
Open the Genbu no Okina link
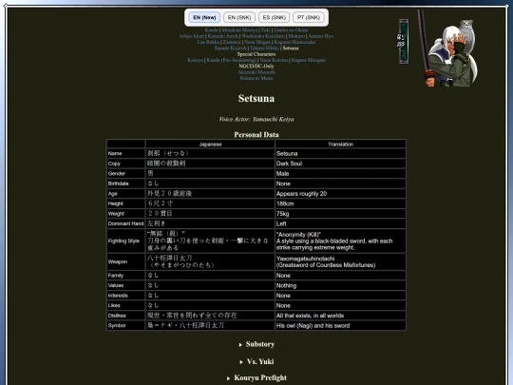coord(291,30)
